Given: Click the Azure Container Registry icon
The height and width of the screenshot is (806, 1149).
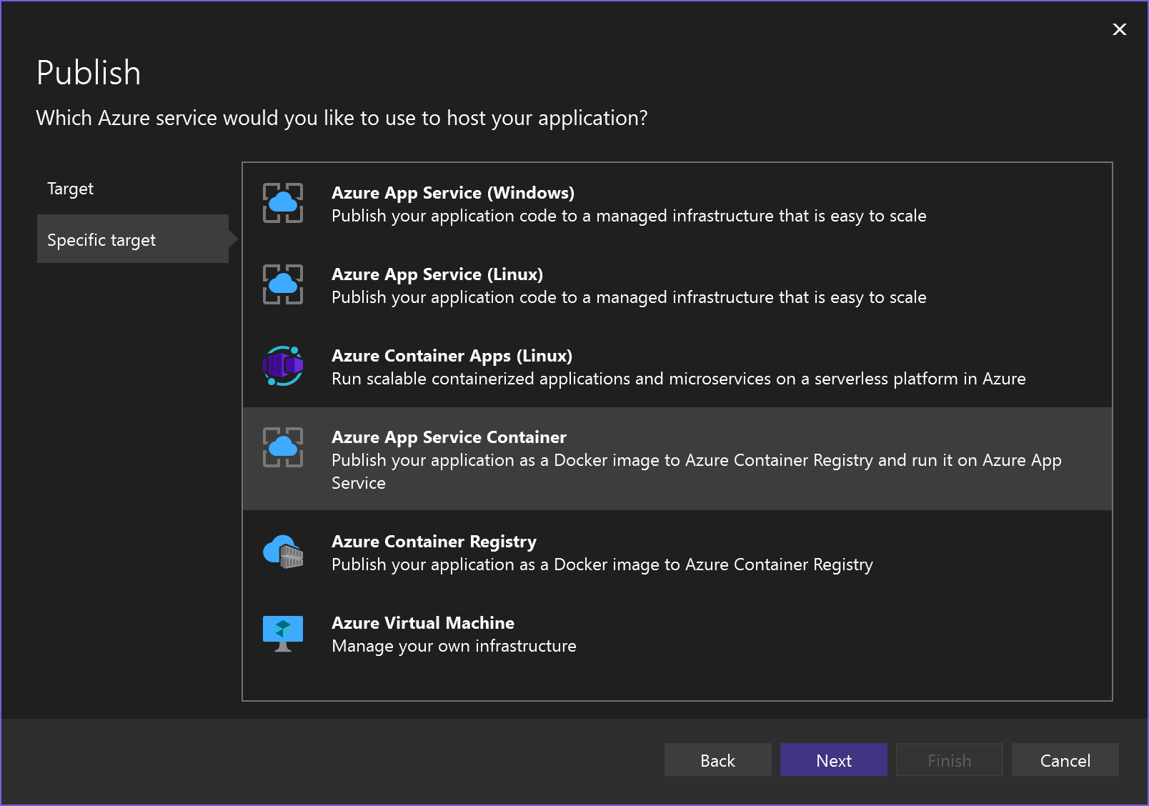Looking at the screenshot, I should coord(283,552).
